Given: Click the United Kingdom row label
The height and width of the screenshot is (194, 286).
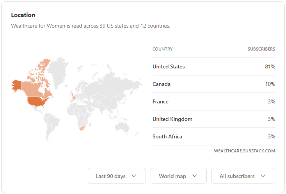Looking at the screenshot, I should [172, 119].
